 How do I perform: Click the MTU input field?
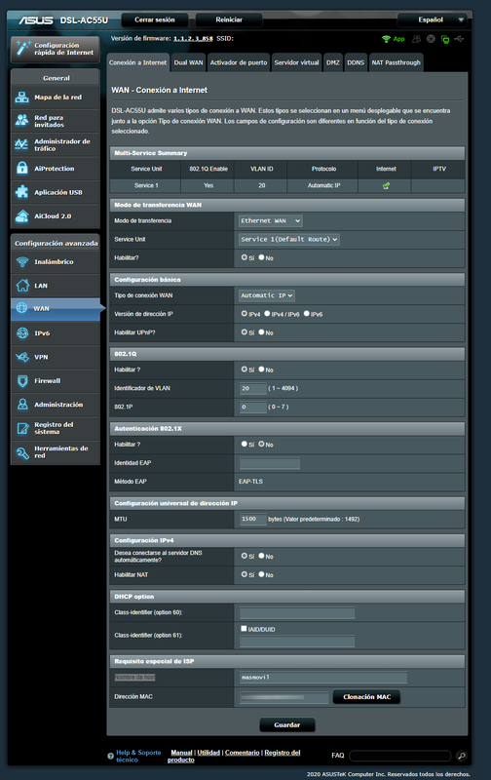pos(253,520)
